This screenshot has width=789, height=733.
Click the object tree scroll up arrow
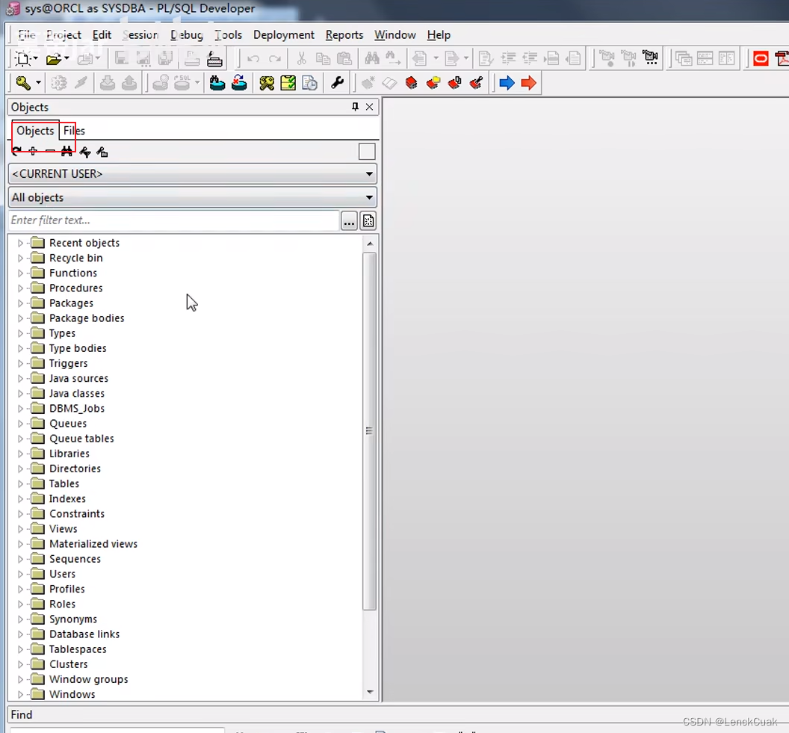click(x=370, y=244)
